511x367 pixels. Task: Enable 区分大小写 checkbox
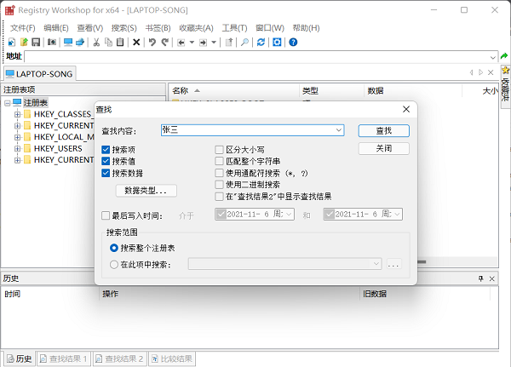click(x=220, y=150)
